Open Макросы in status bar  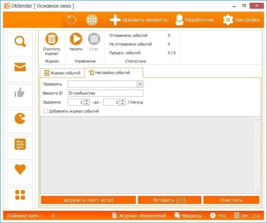click(x=188, y=216)
